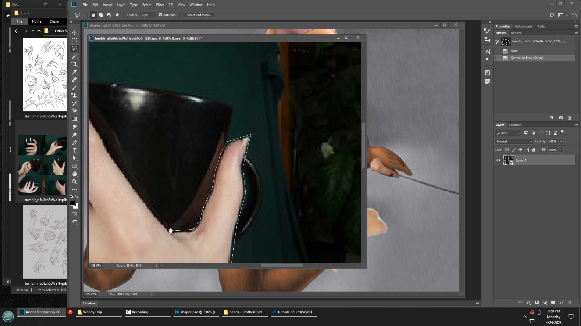The image size is (581, 326).
Task: Click the foreground color swatch
Action: point(73,203)
